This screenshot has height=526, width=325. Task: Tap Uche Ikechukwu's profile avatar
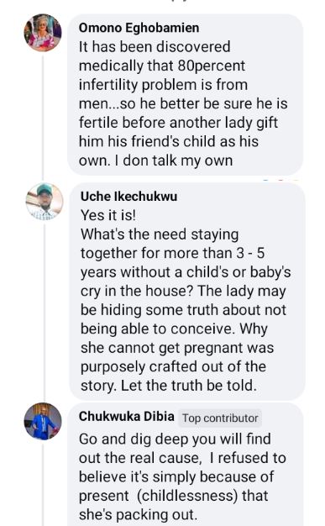coord(44,202)
